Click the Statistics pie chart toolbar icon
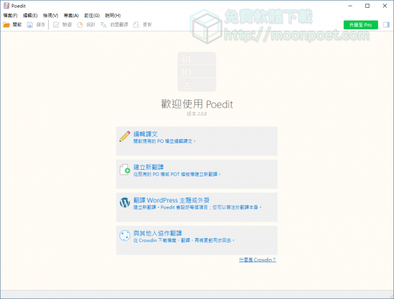Viewport: 394px width, 299px height. [x=80, y=24]
